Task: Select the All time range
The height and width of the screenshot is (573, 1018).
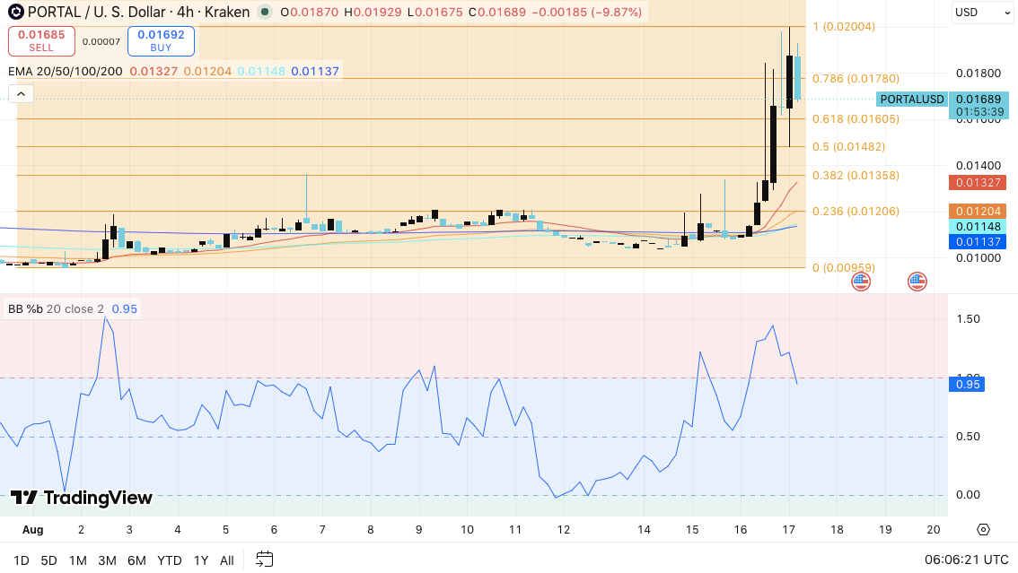Action: pyautogui.click(x=226, y=560)
